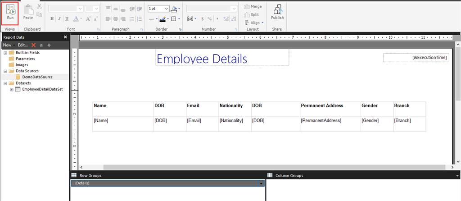Collapse the Data Sources folder
Screen dimensions: 461x201
(5, 71)
